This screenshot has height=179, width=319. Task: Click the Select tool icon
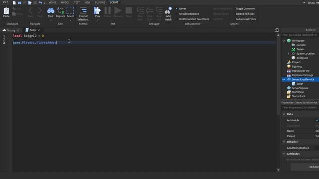click(70, 10)
